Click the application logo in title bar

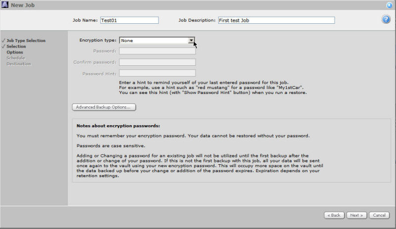(5, 5)
